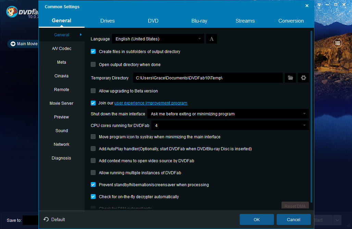The width and height of the screenshot is (352, 229).
Task: Open user experience improvement program link
Action: pyautogui.click(x=151, y=103)
